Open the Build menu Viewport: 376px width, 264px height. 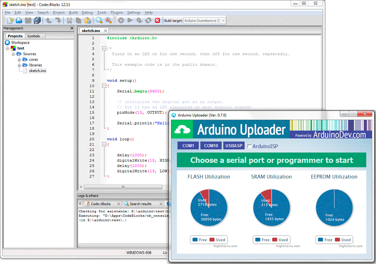[73, 13]
